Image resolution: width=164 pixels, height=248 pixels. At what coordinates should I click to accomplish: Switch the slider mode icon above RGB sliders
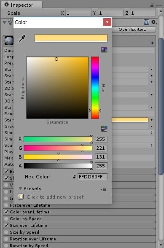pyautogui.click(x=104, y=129)
